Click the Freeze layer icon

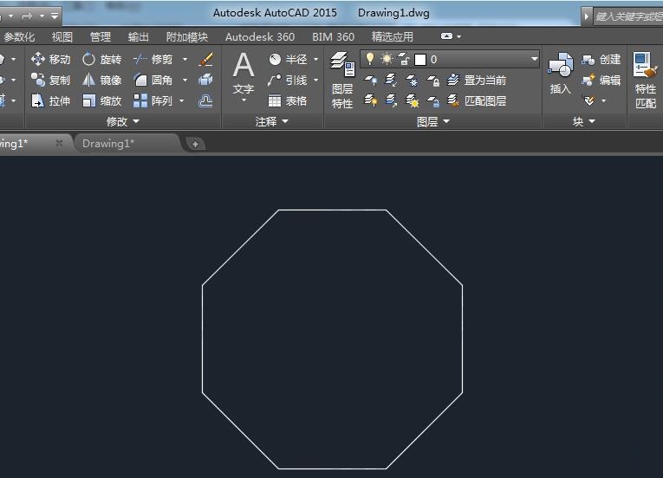point(412,80)
